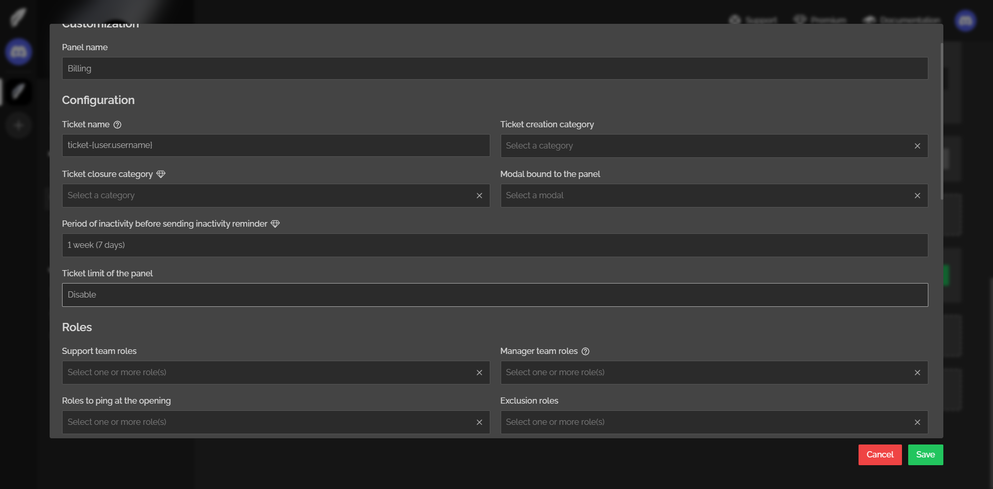The image size is (993, 489).
Task: Clear the Ticket closure category field
Action: click(479, 196)
